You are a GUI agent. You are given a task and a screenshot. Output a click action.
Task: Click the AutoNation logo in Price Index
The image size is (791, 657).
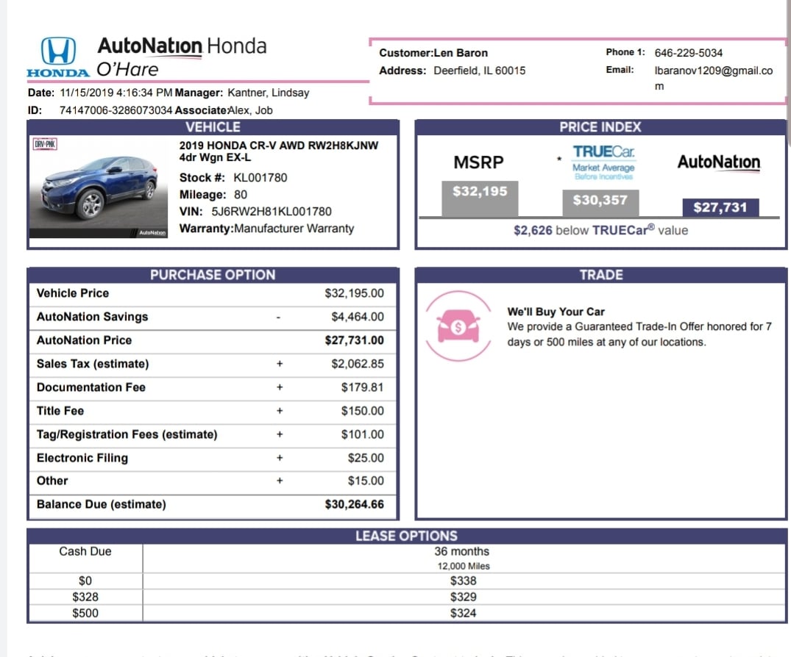pos(719,162)
